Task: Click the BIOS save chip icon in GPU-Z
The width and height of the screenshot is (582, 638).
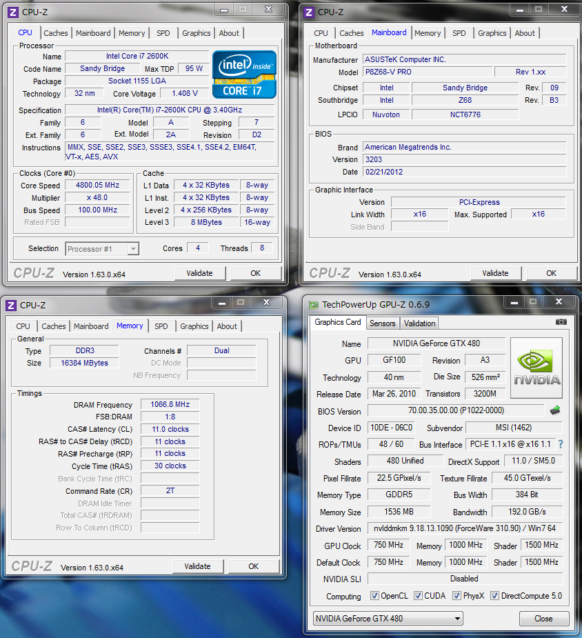Action: (554, 410)
